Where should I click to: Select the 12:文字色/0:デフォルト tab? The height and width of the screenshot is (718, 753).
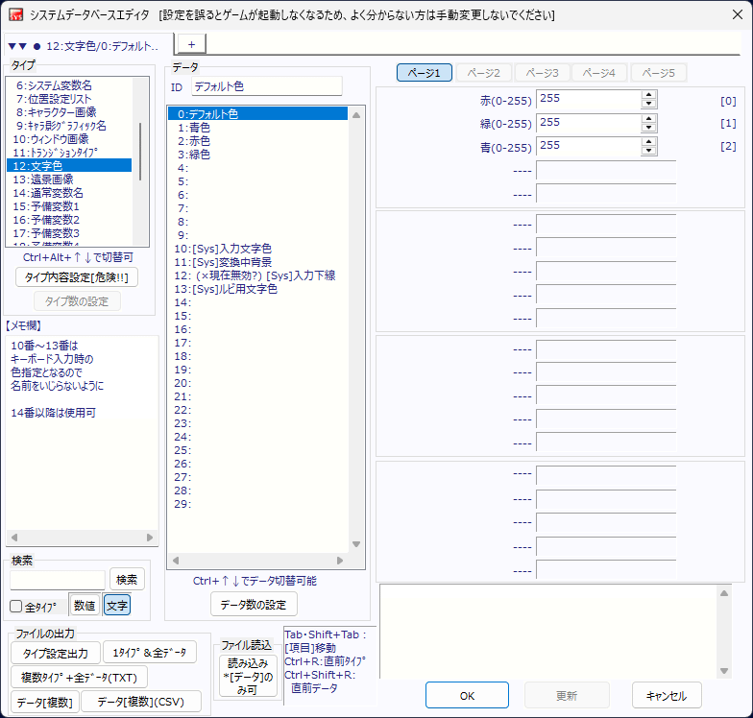point(88,46)
